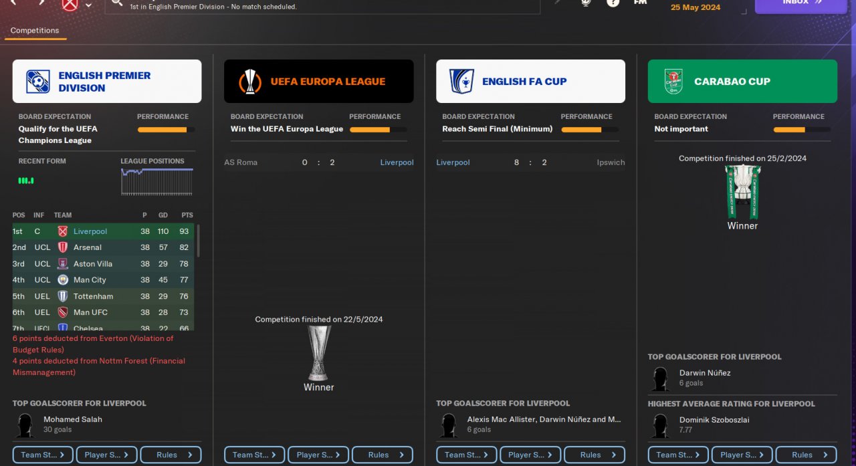The width and height of the screenshot is (856, 466).
Task: Click the Carabao Cup performance bar
Action: click(802, 130)
